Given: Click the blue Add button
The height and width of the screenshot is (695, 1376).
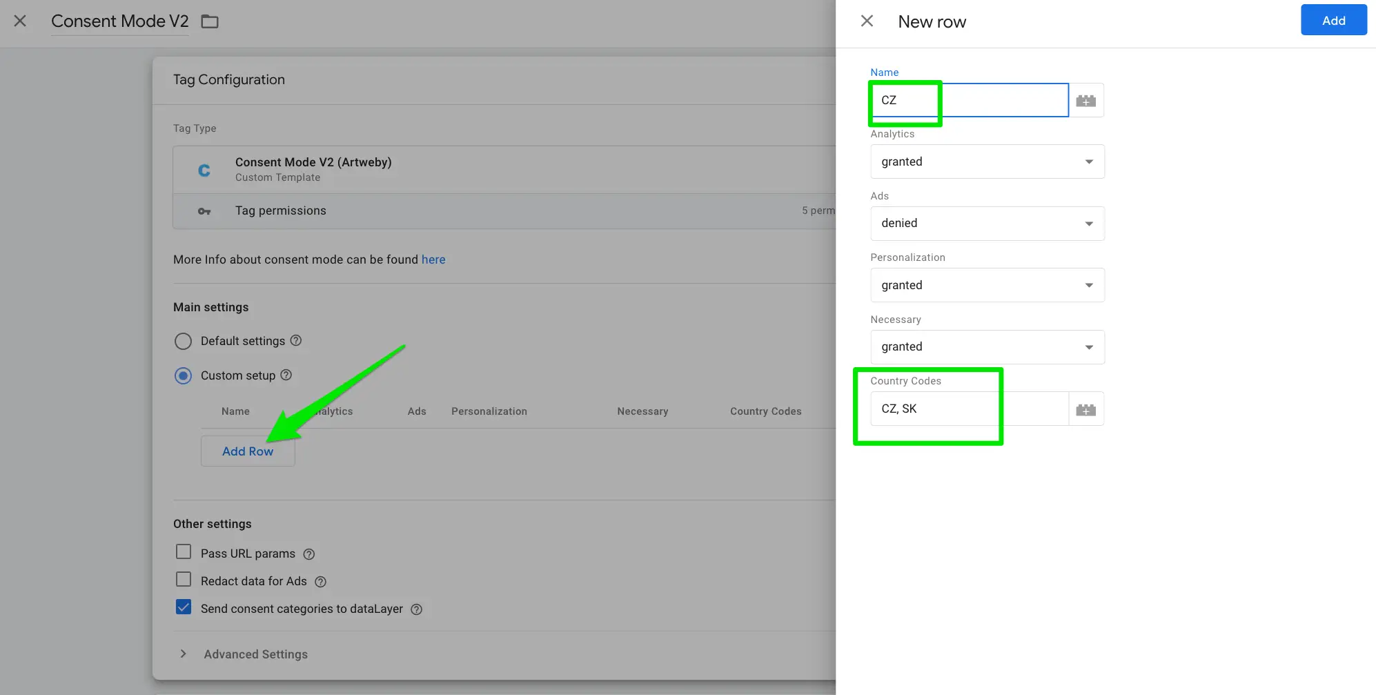Looking at the screenshot, I should pyautogui.click(x=1333, y=20).
